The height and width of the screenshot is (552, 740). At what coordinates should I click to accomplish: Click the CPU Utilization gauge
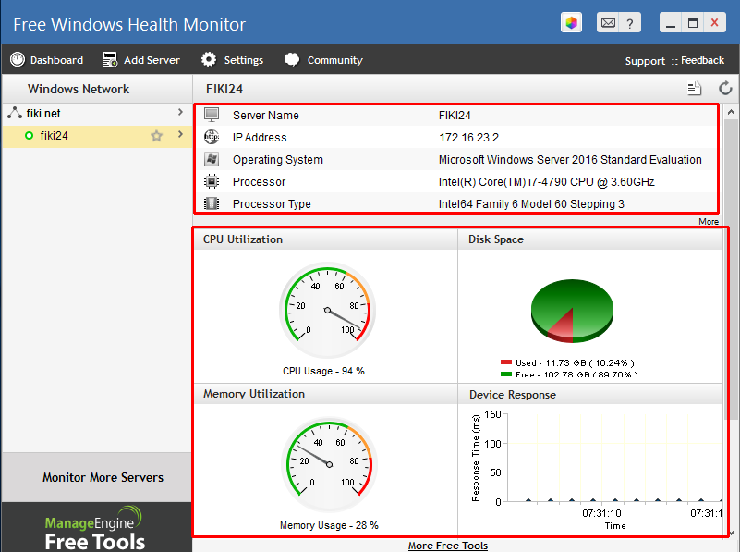325,309
